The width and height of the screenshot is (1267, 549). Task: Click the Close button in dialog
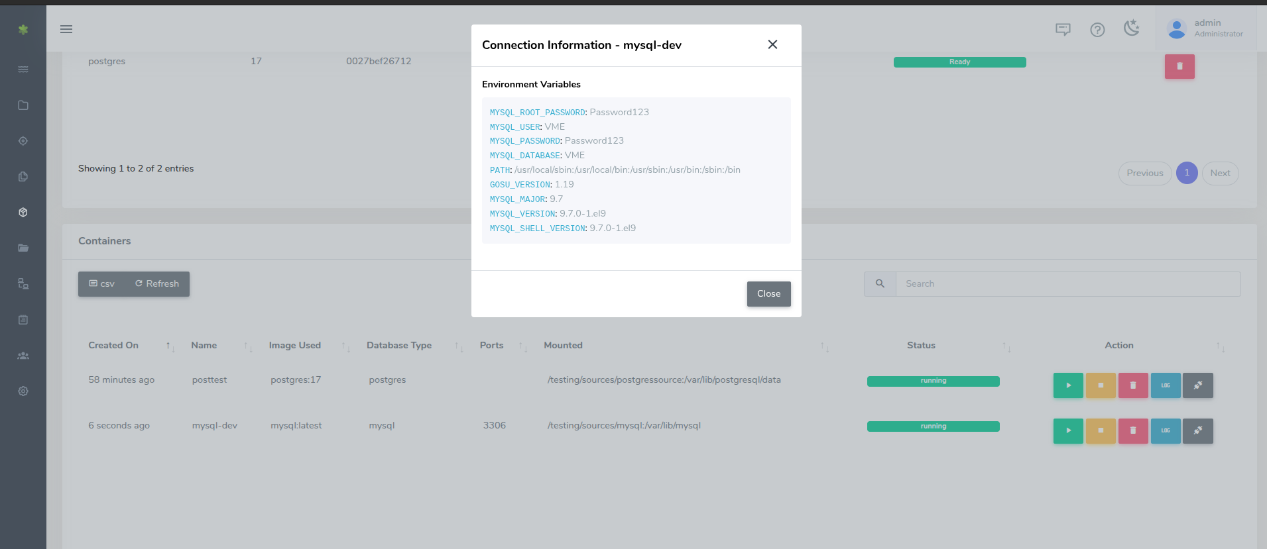768,294
